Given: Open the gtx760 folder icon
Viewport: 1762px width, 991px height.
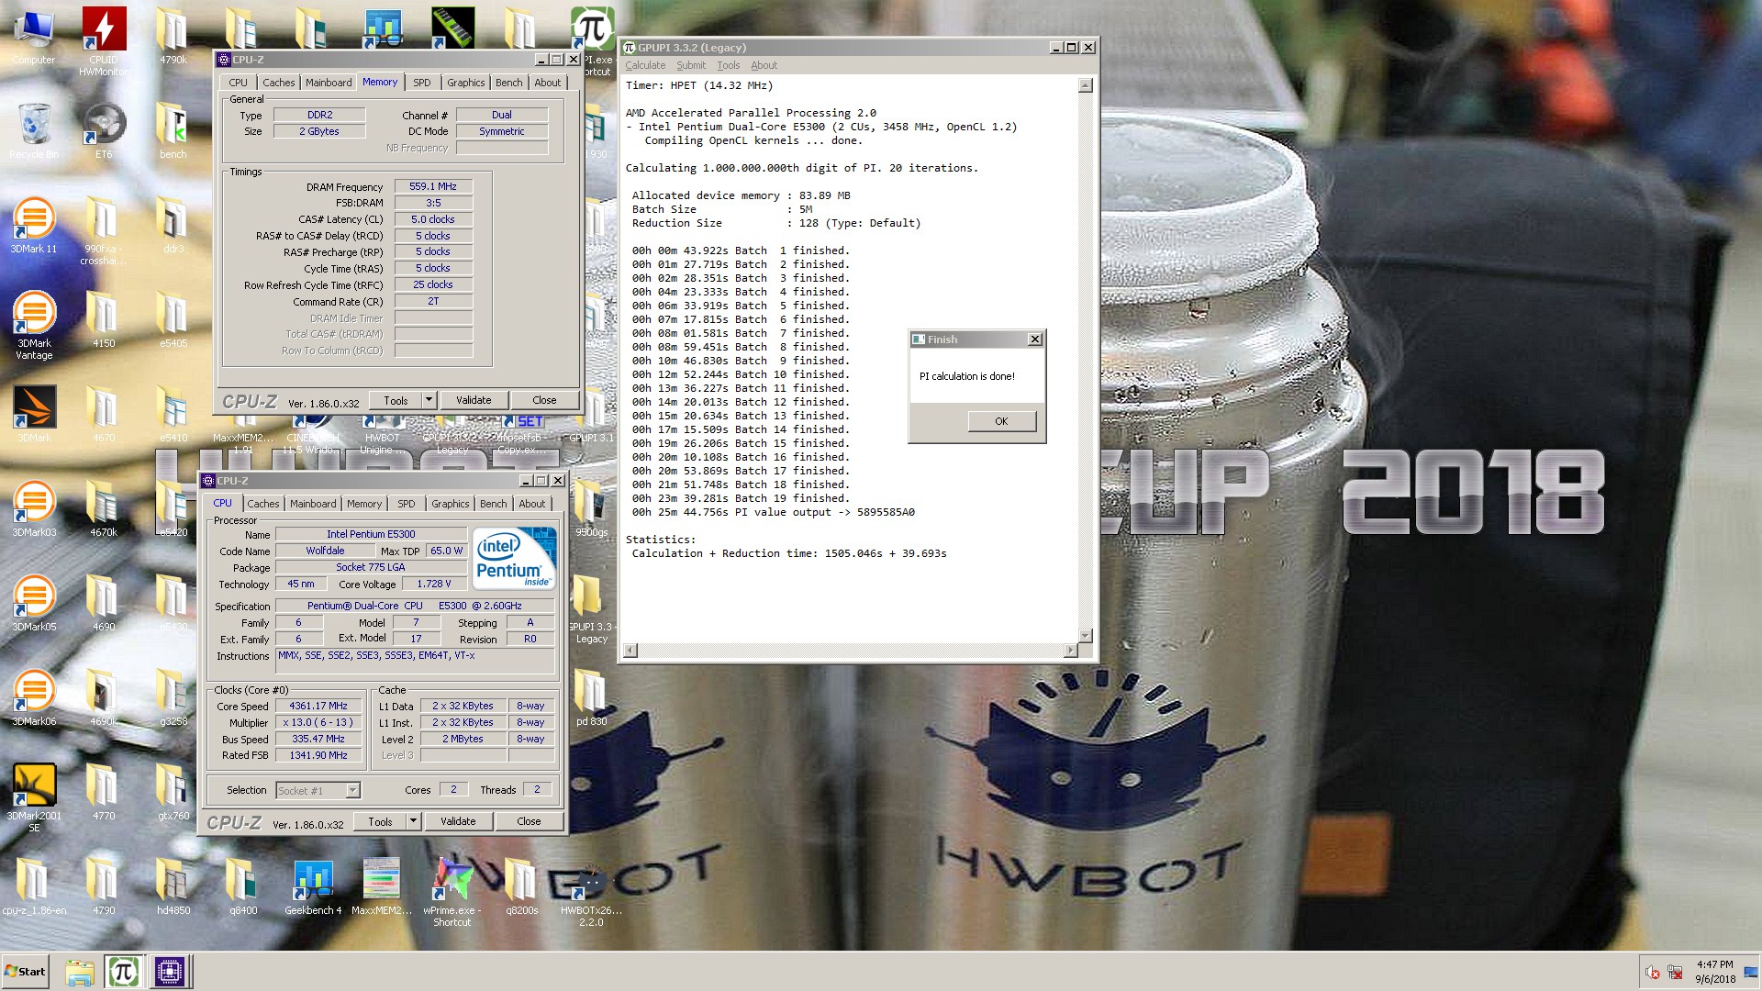Looking at the screenshot, I should tap(173, 793).
